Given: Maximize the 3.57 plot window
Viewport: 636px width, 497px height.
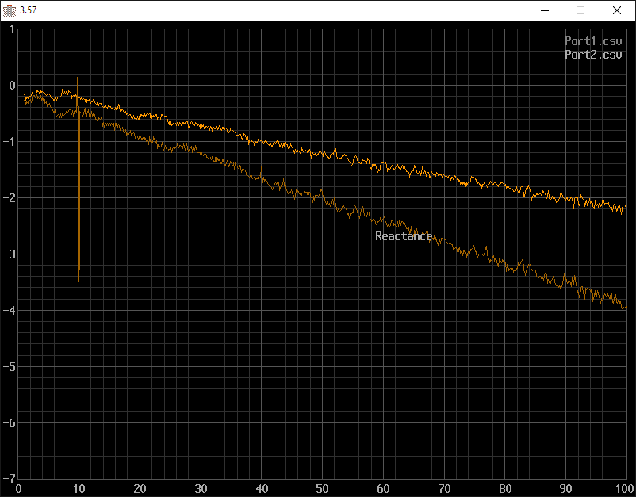Looking at the screenshot, I should coord(580,10).
